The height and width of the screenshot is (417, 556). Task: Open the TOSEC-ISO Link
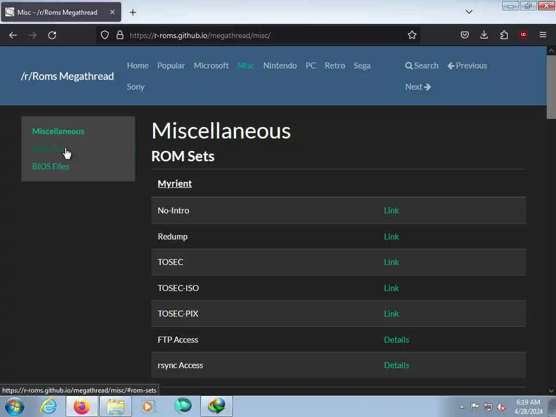pyautogui.click(x=391, y=288)
